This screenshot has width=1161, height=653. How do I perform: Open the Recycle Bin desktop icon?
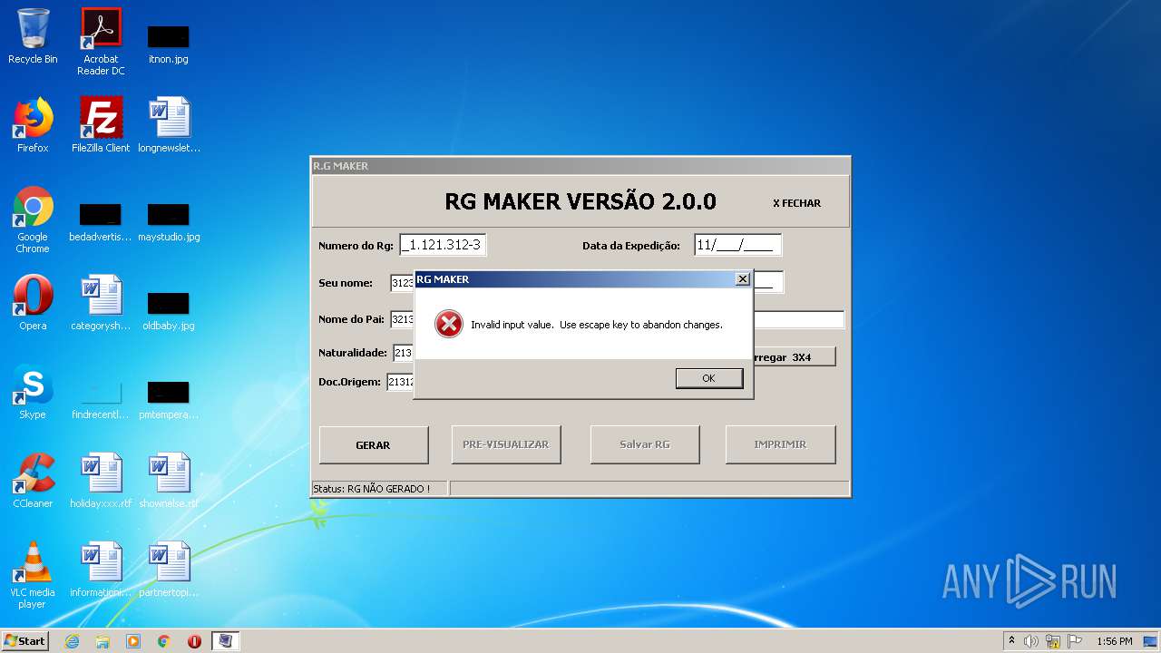click(33, 36)
